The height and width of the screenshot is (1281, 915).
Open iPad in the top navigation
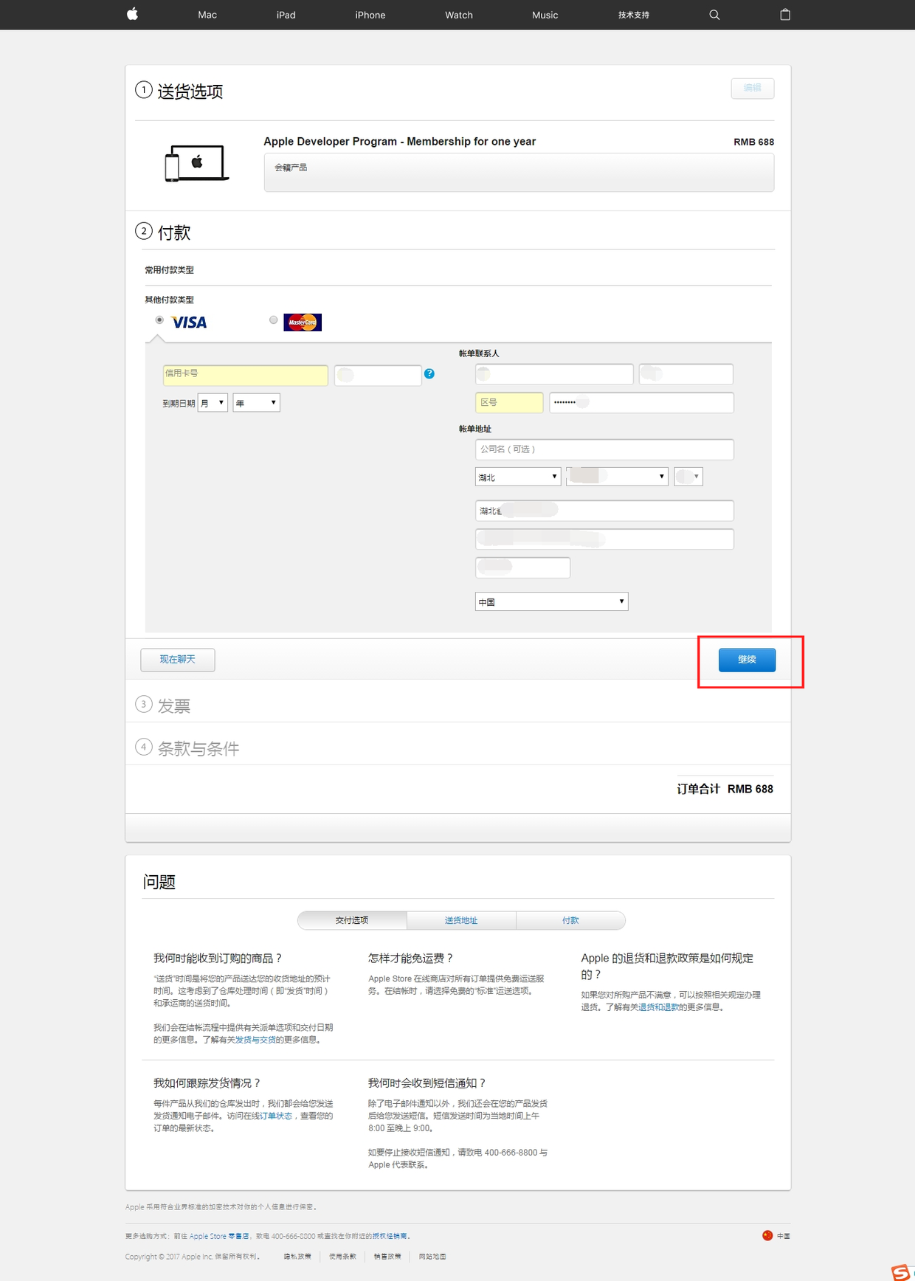click(286, 15)
